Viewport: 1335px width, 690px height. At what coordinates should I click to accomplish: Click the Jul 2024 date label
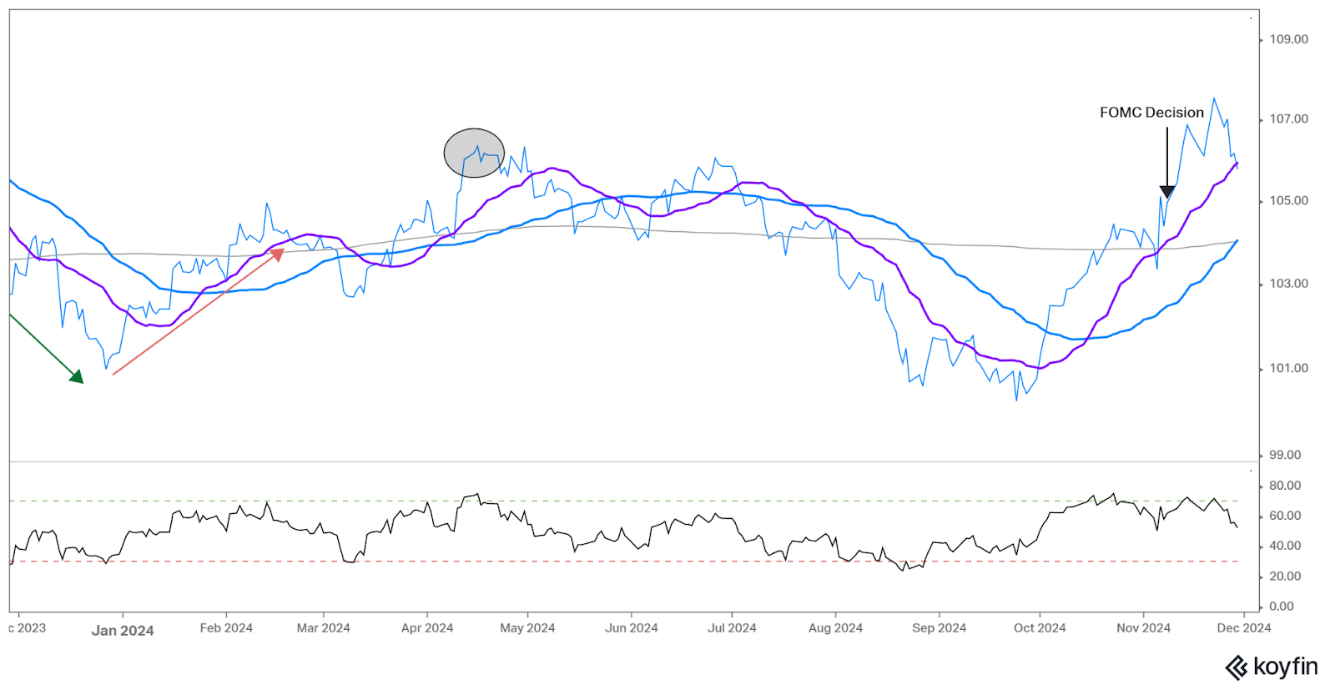click(x=732, y=628)
